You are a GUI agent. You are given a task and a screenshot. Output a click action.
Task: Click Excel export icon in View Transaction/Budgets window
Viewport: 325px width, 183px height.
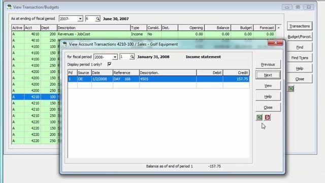point(291,88)
